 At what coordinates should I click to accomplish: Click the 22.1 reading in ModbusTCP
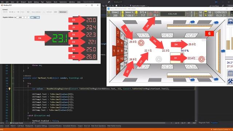[92, 42]
